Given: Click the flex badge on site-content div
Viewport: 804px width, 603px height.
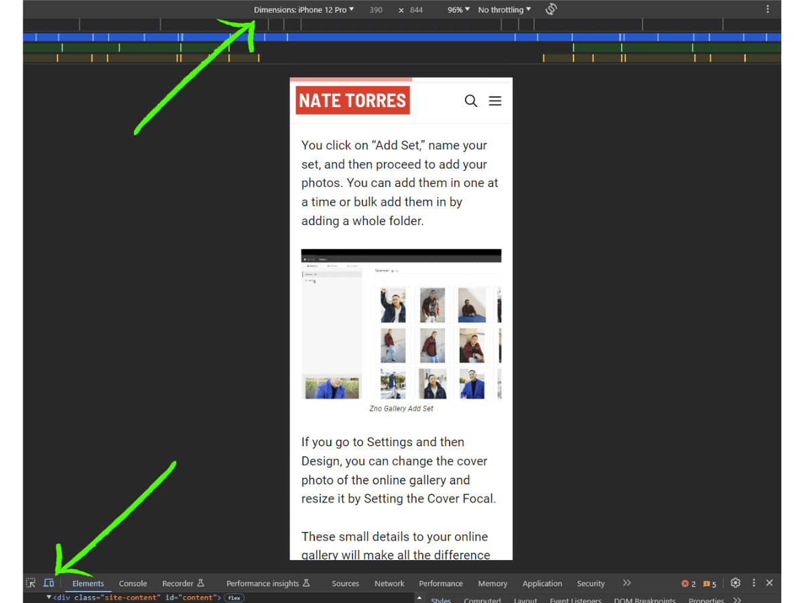Looking at the screenshot, I should pyautogui.click(x=234, y=598).
